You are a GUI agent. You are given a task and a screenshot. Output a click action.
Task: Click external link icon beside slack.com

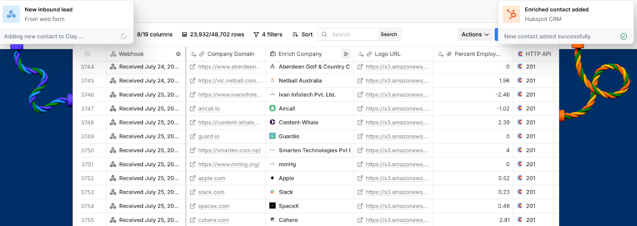193,192
